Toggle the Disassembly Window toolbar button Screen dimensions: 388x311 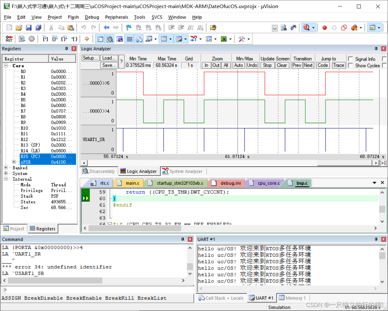pyautogui.click(x=110, y=39)
